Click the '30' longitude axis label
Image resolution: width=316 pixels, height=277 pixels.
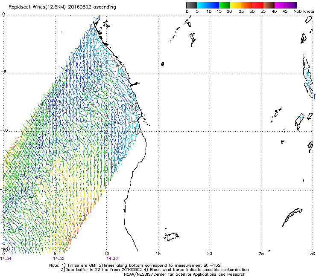pyautogui.click(x=313, y=254)
